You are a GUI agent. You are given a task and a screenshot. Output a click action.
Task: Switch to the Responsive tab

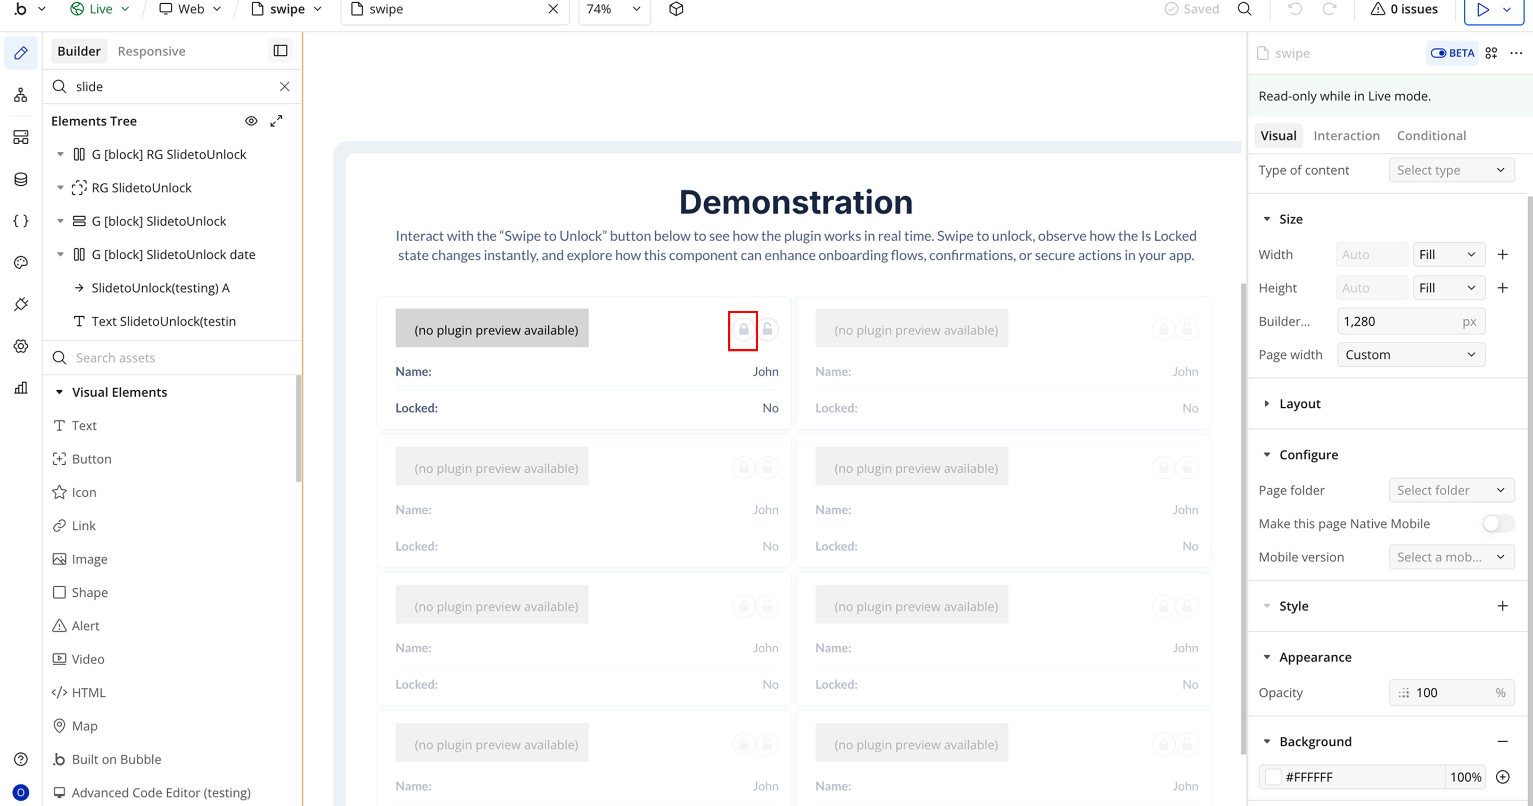(x=151, y=51)
